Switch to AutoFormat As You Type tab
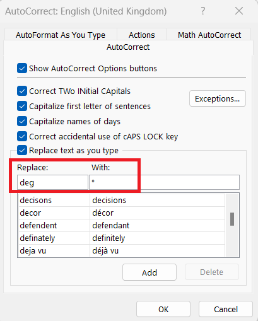The width and height of the screenshot is (258, 321). point(61,35)
